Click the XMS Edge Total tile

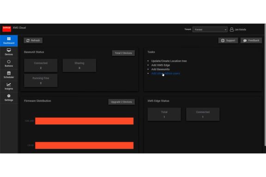pos(164,114)
